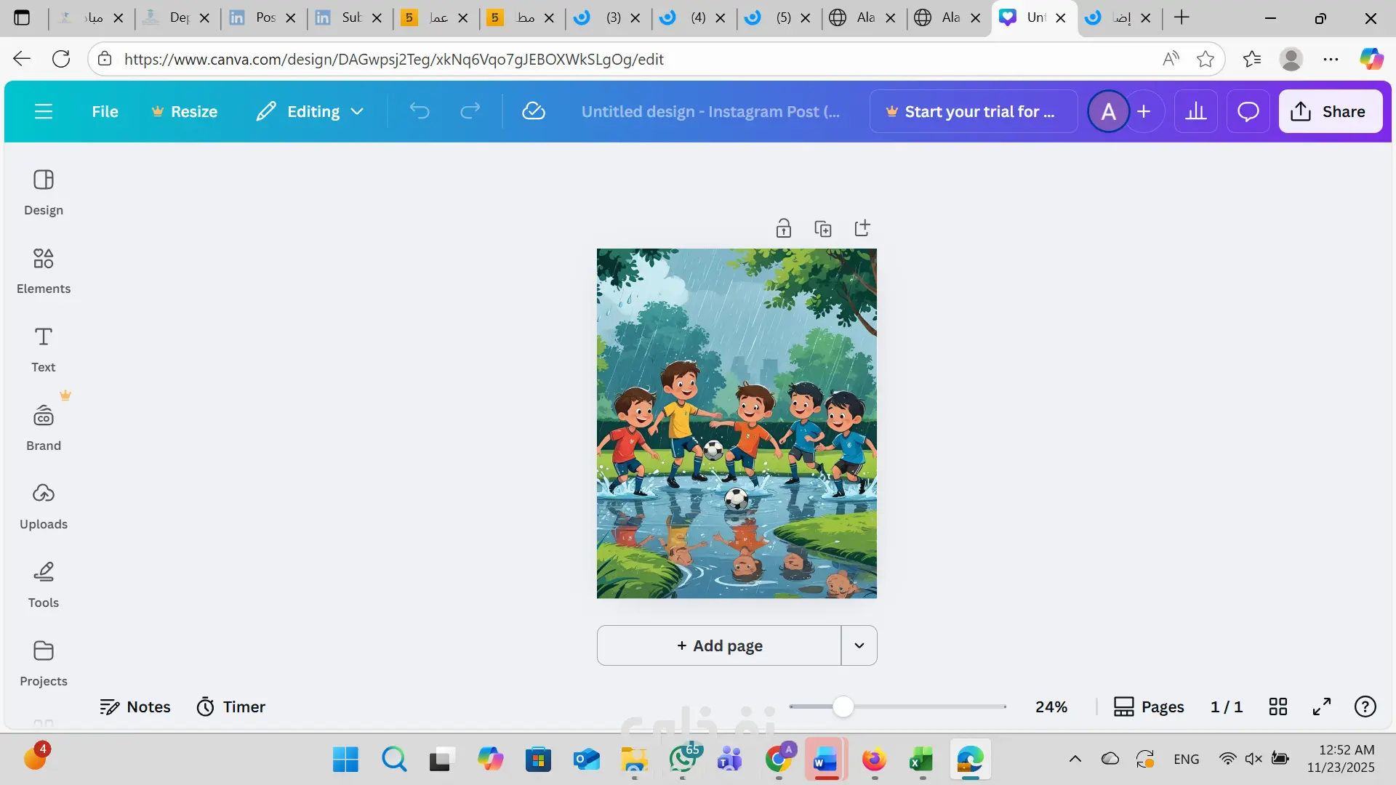Duplicate the page with duplicate icon
This screenshot has width=1396, height=785.
click(x=822, y=228)
